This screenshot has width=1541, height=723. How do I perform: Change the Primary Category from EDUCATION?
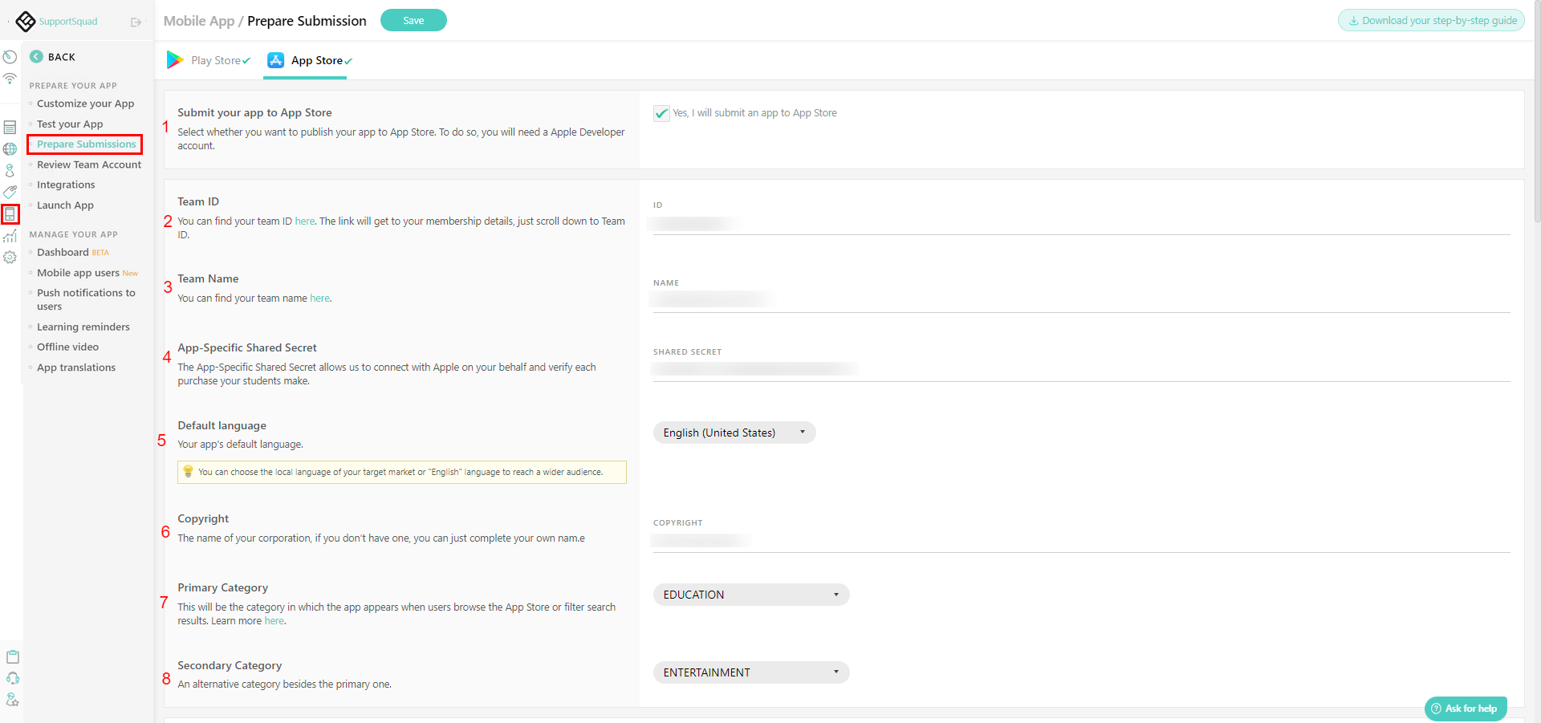point(750,594)
